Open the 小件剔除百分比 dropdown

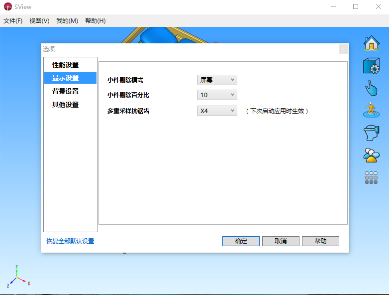coord(217,95)
